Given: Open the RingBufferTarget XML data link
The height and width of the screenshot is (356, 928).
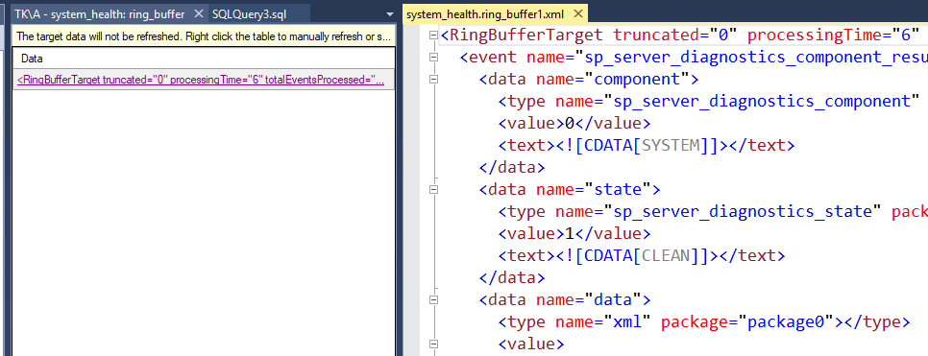Looking at the screenshot, I should pyautogui.click(x=201, y=81).
